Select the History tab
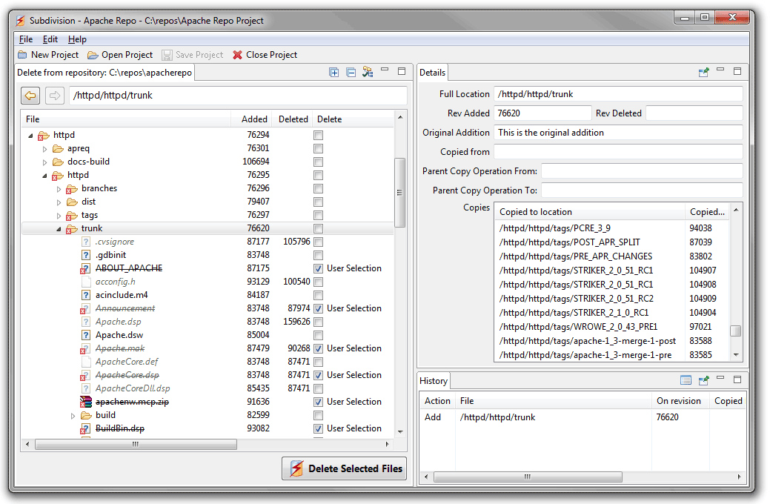Viewport: 770px width, 504px height. click(x=433, y=381)
